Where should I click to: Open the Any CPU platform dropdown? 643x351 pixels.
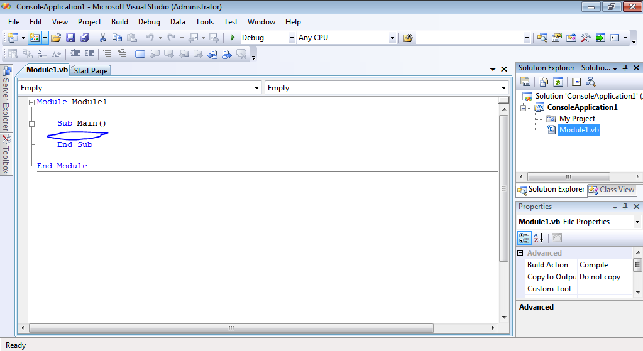click(392, 38)
